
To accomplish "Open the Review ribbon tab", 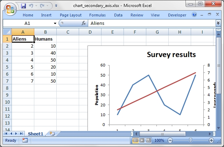I will point(137,15).
